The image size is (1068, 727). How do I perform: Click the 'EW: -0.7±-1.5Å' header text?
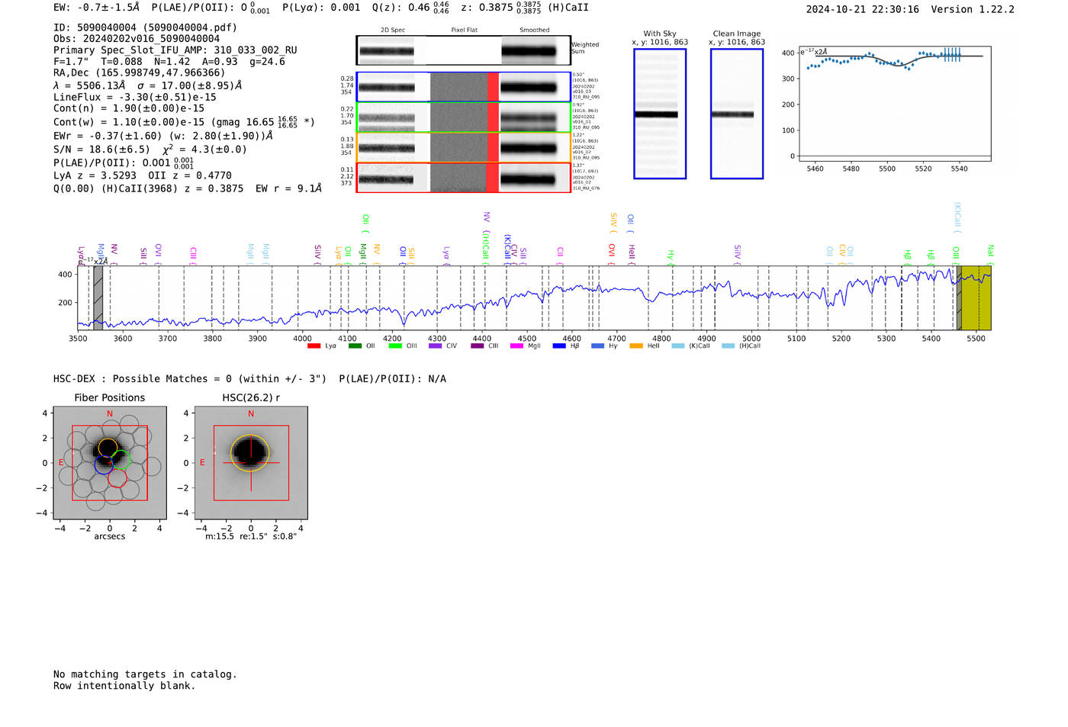pos(97,8)
